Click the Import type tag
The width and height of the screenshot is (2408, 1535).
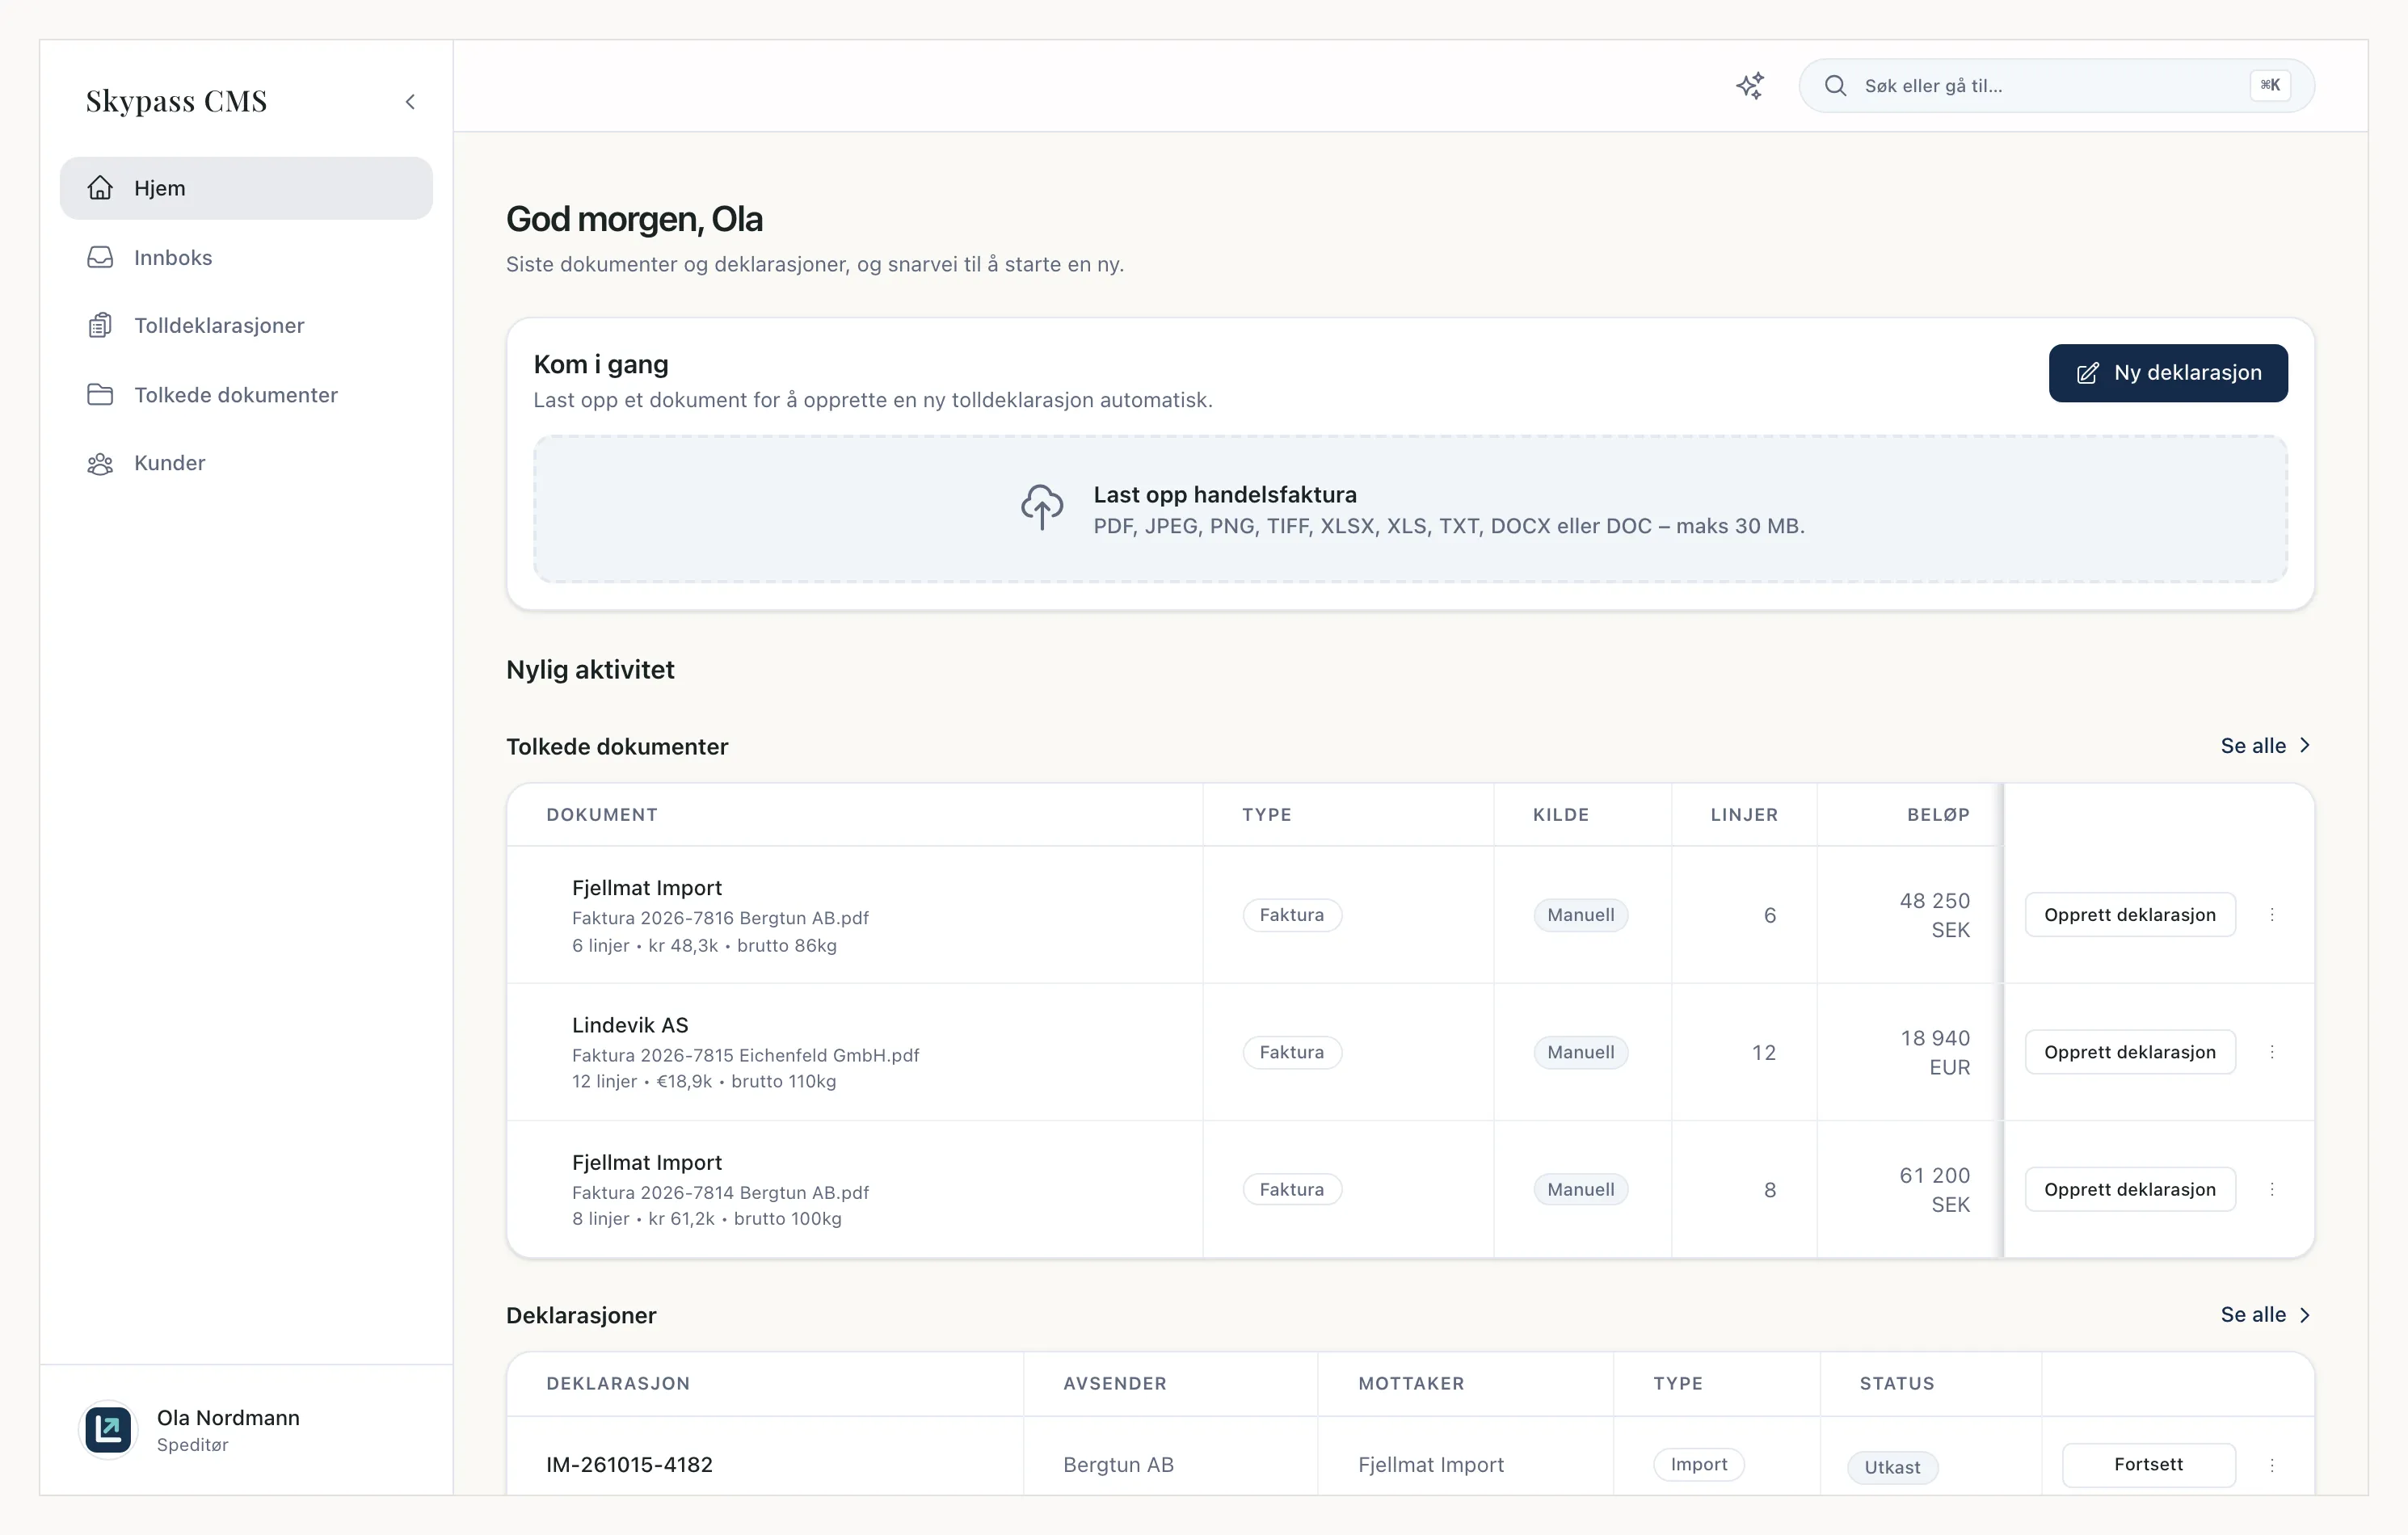pos(1699,1465)
